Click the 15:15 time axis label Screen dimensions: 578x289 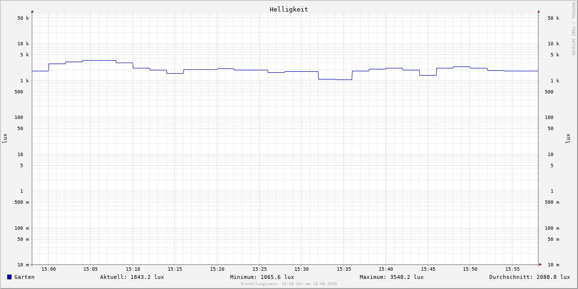(x=175, y=269)
